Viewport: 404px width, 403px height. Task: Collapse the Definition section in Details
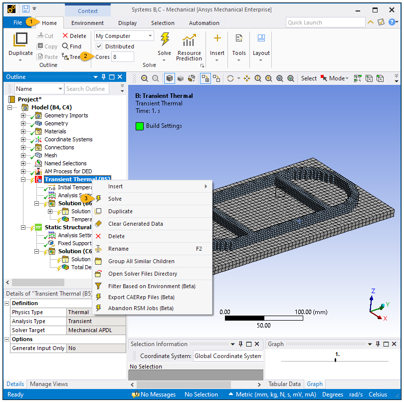point(7,303)
